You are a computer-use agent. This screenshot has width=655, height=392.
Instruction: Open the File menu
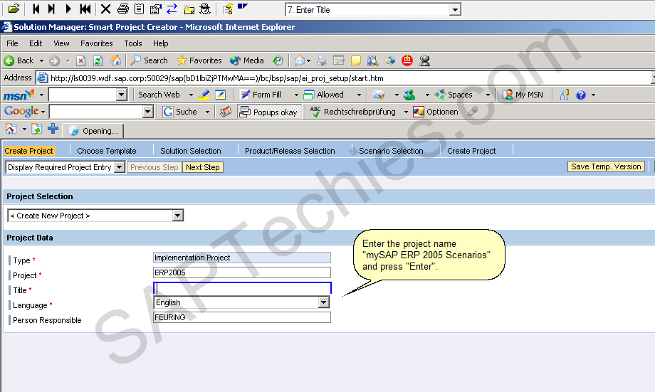tap(12, 43)
